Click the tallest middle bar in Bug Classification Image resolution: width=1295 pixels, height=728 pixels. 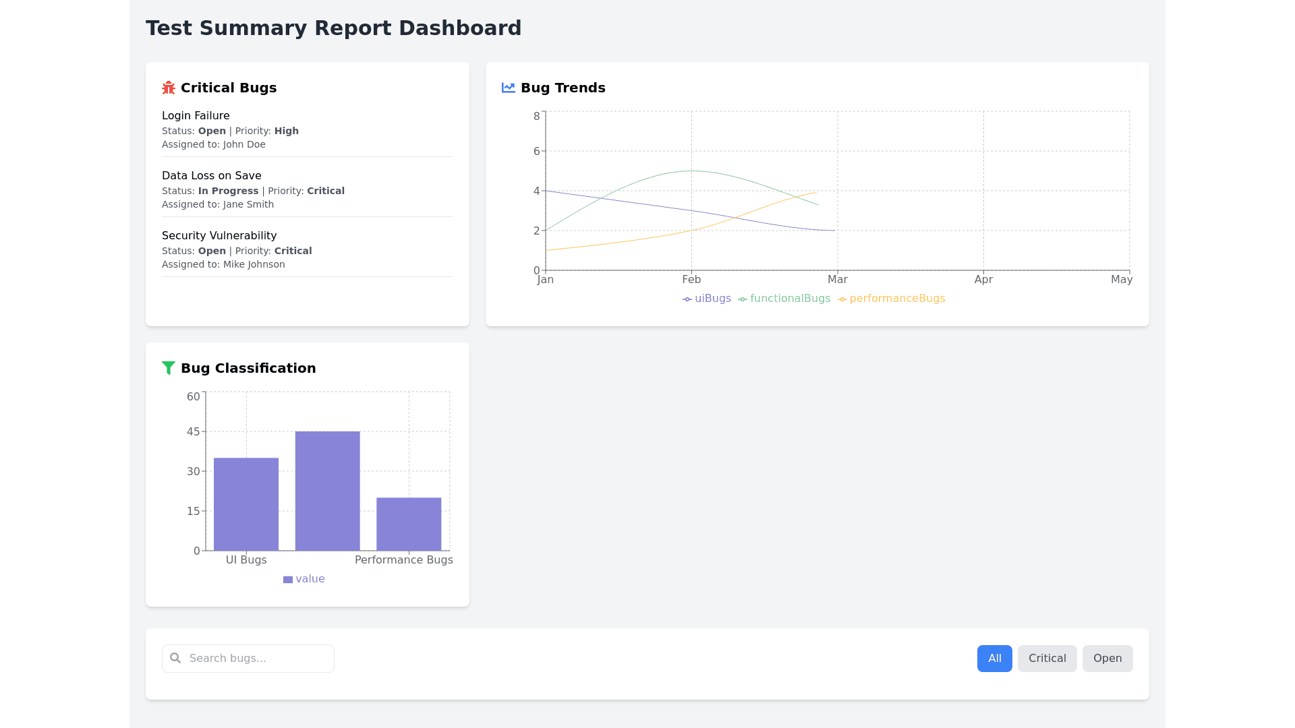327,491
